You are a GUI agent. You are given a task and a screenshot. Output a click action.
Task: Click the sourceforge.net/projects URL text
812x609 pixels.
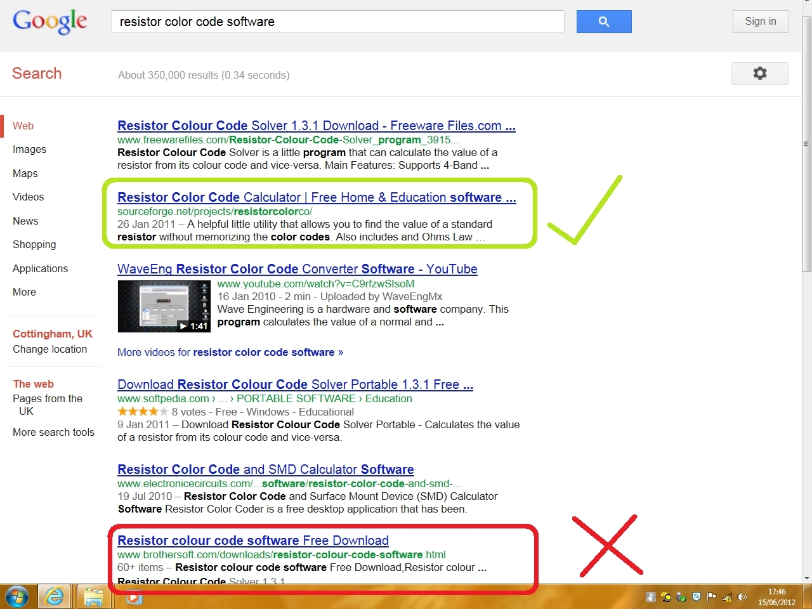(214, 212)
